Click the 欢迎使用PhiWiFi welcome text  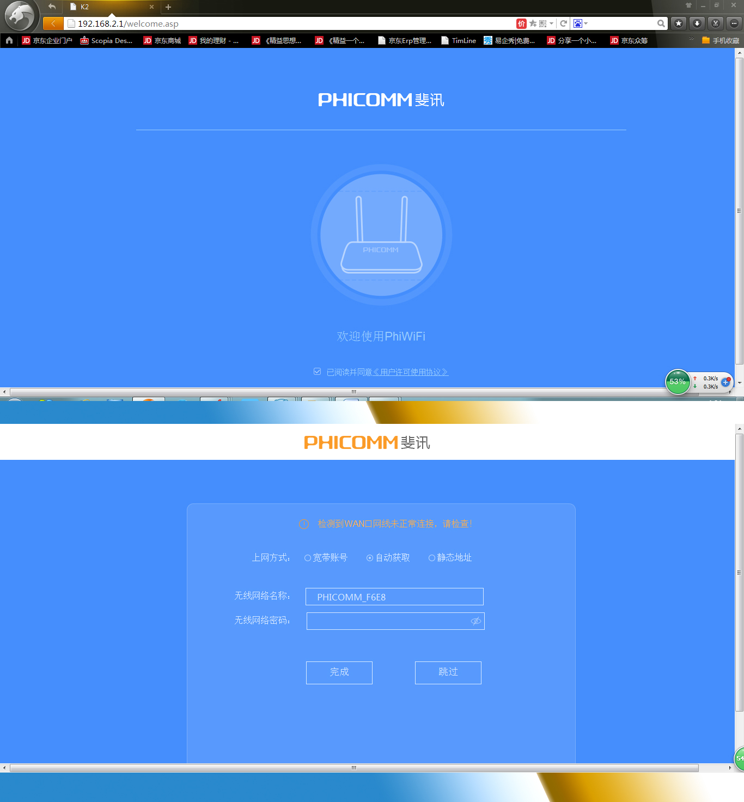point(381,336)
